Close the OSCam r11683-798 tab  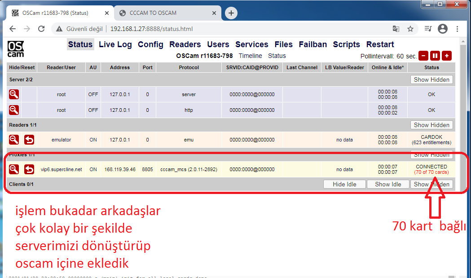(x=106, y=13)
